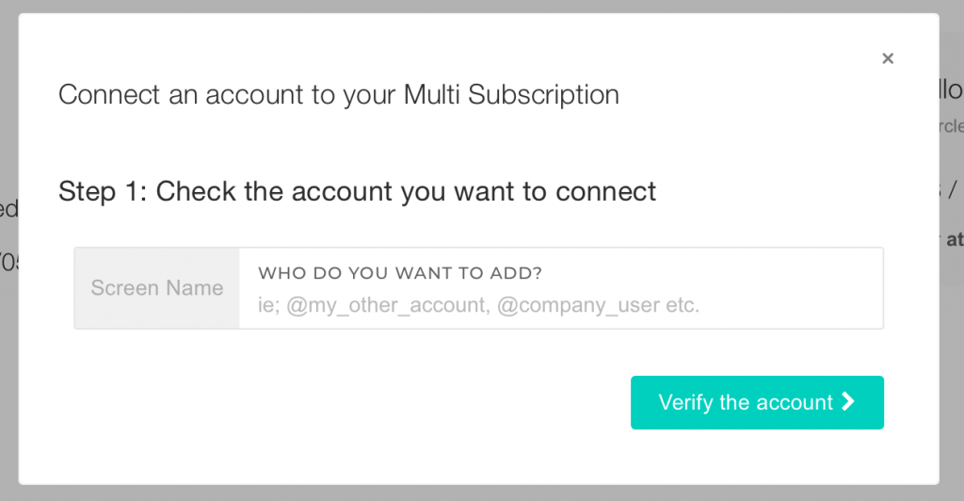Click dimmed page text right of dialog
The height and width of the screenshot is (501, 964).
click(x=953, y=90)
